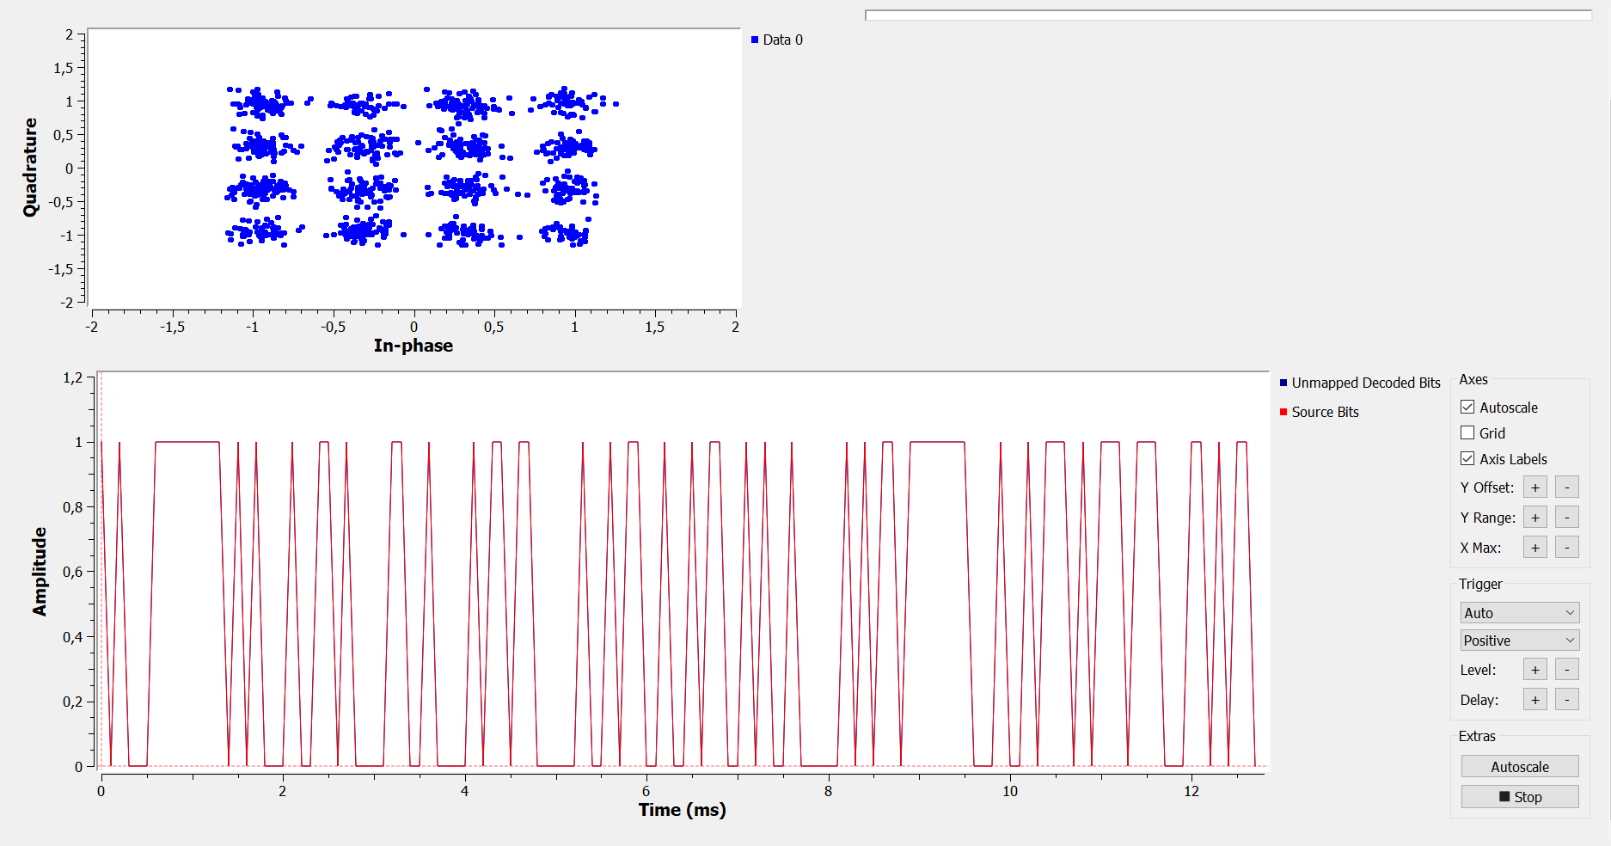Image resolution: width=1611 pixels, height=846 pixels.
Task: Click the empty bar at top right
Action: [x=1228, y=15]
